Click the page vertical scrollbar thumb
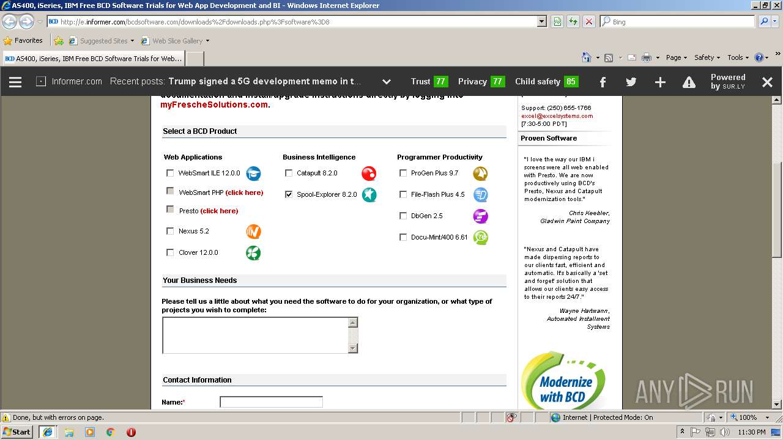Viewport: 783px width, 440px height. (777, 210)
